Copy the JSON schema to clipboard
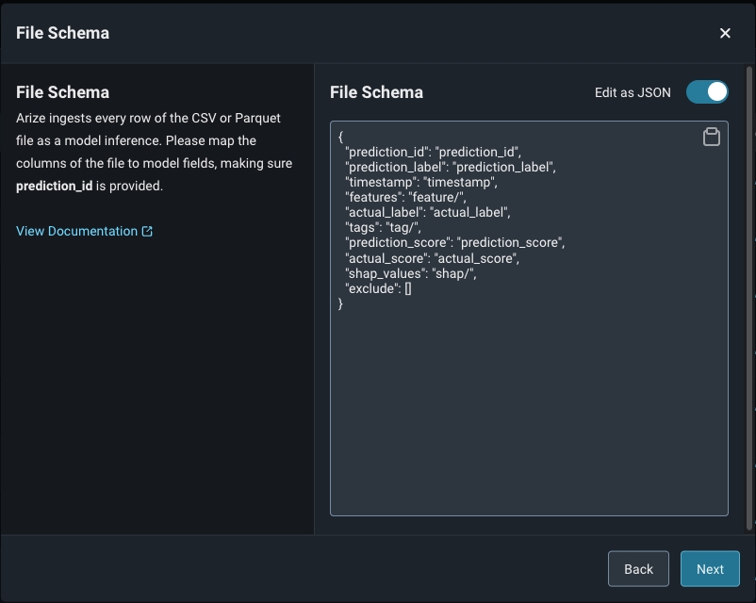The width and height of the screenshot is (756, 603). coord(712,138)
